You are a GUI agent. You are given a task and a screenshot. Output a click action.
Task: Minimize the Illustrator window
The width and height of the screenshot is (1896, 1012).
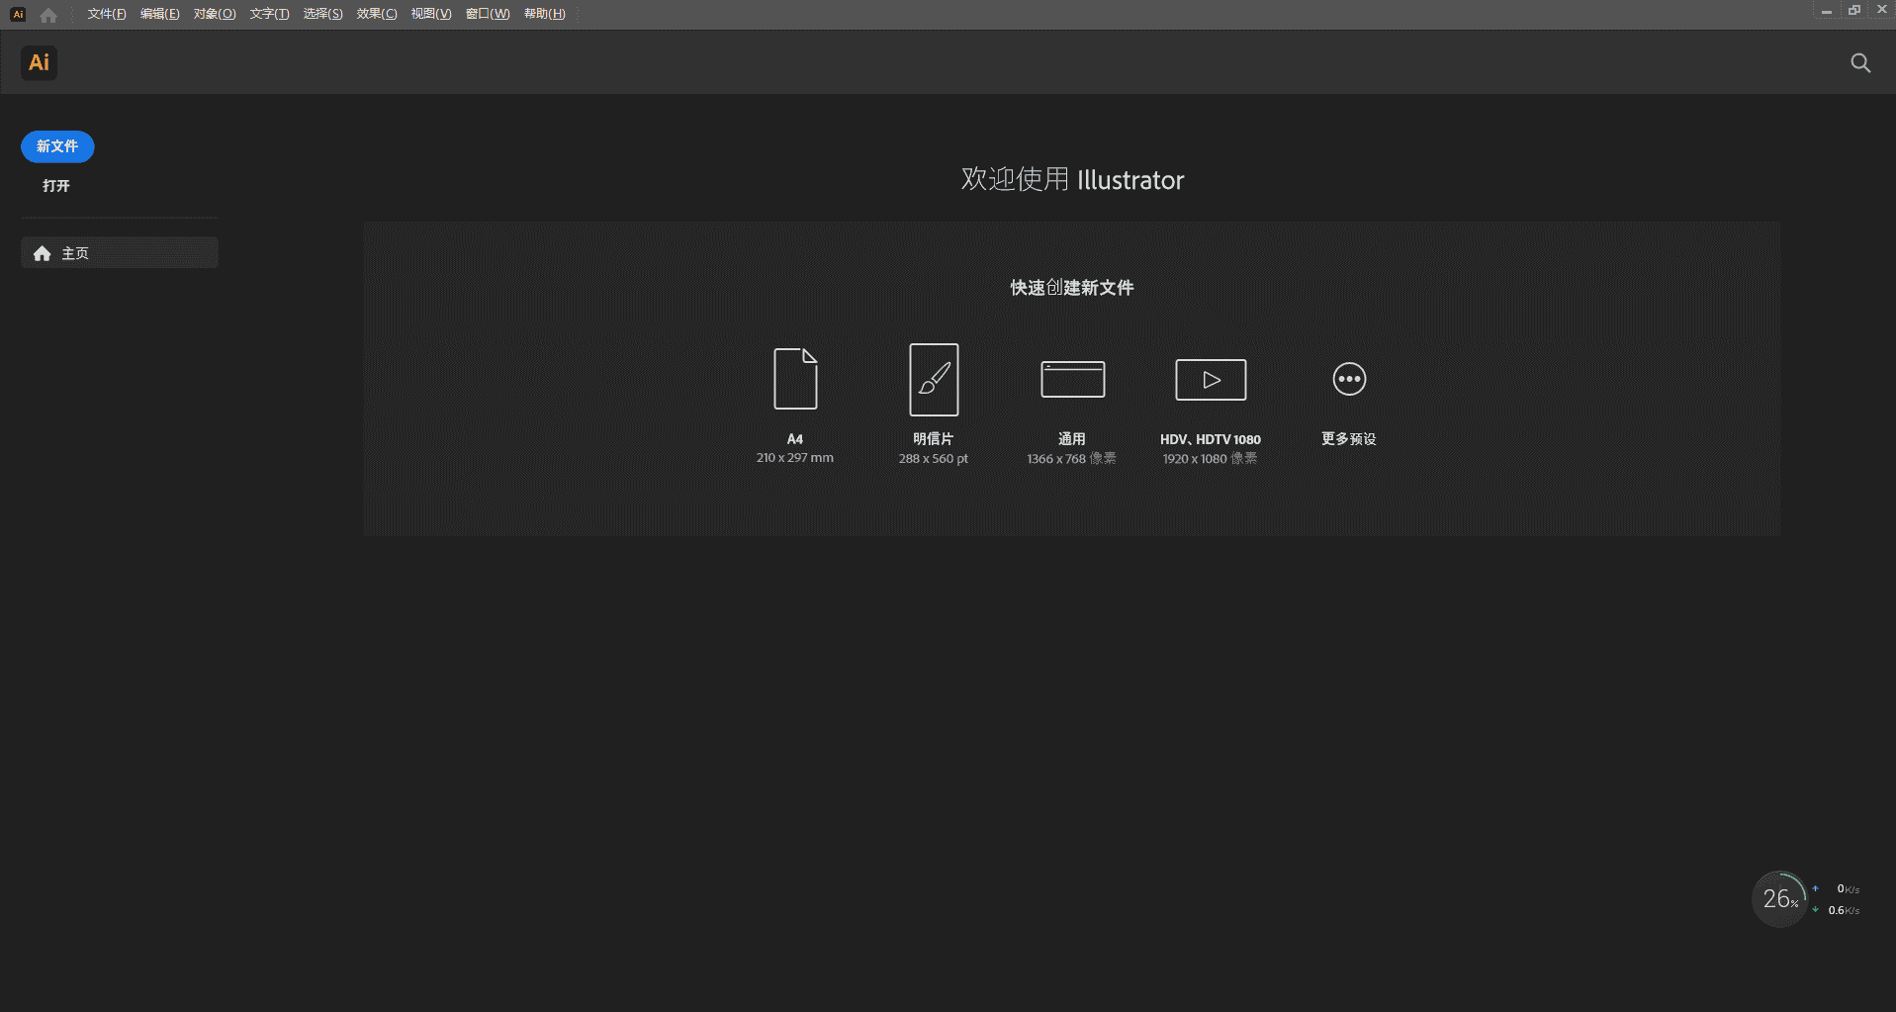coord(1827,10)
